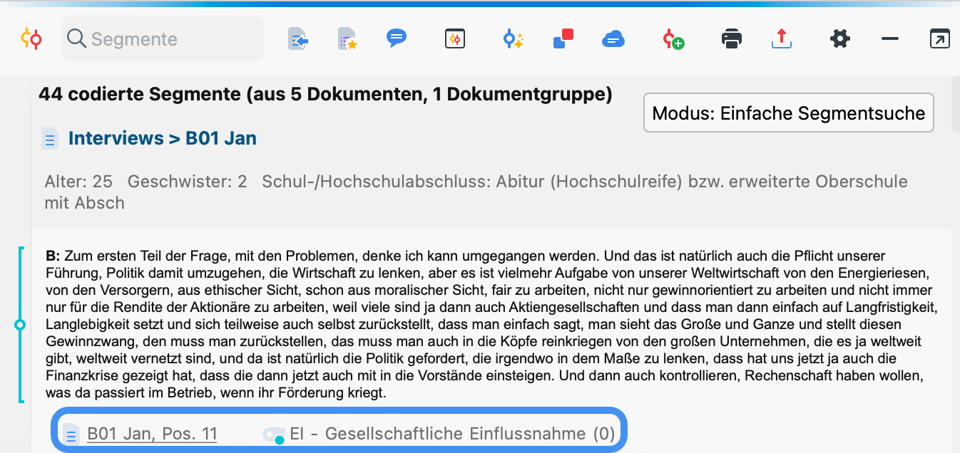
Task: Click the segment text starting Zum ersten Teil der Frage
Action: (490, 324)
